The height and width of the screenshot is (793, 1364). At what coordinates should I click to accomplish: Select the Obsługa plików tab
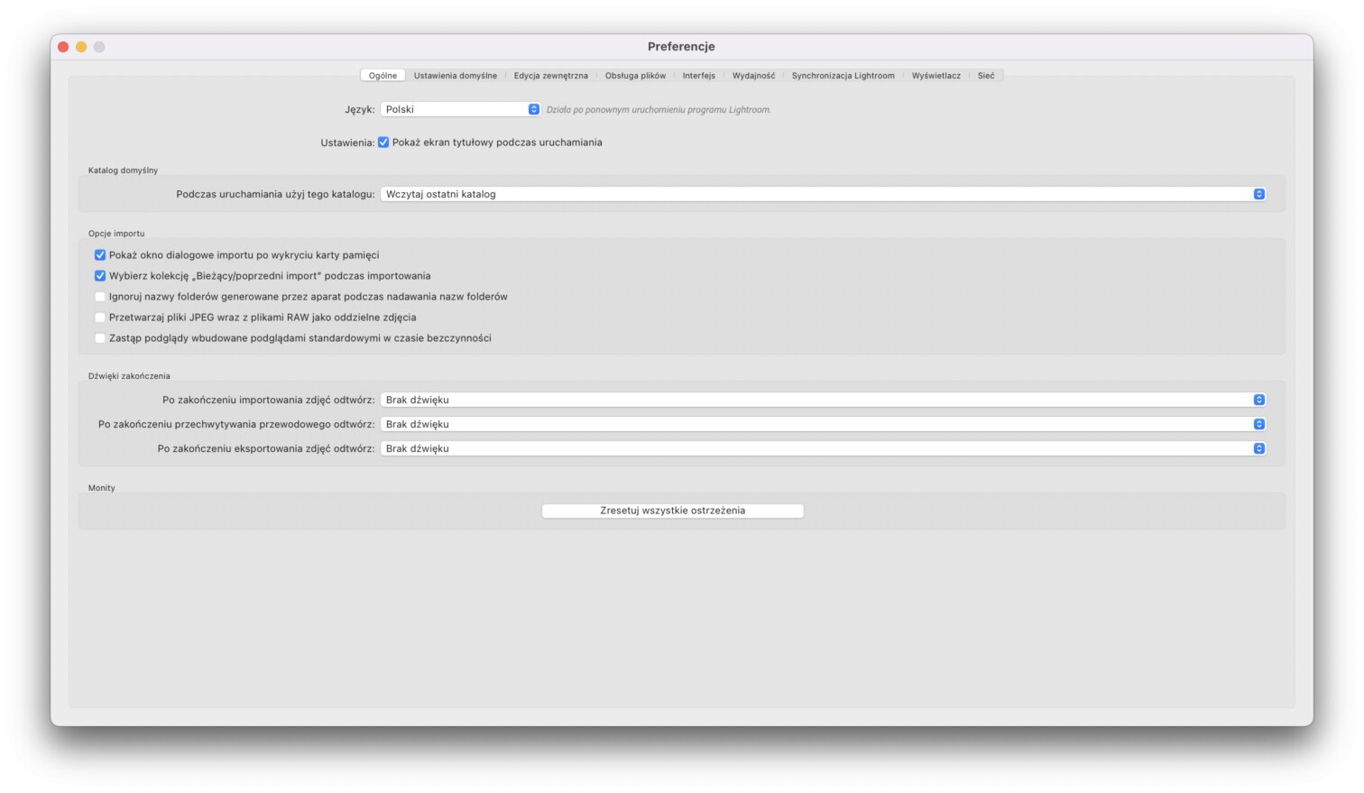635,76
